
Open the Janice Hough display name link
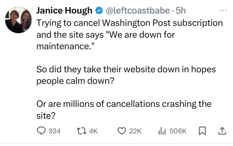click(x=64, y=11)
